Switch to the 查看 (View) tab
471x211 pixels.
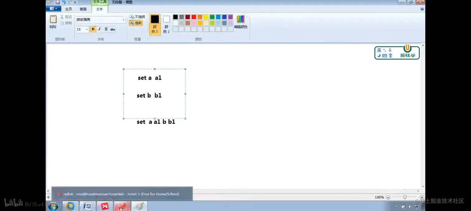point(83,9)
